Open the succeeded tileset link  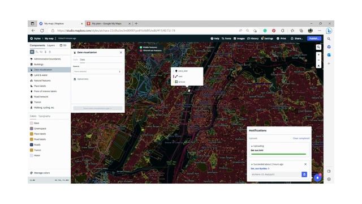pyautogui.click(x=260, y=169)
